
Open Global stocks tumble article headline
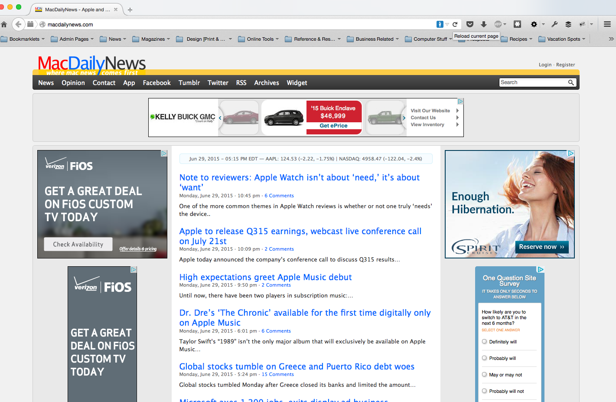tap(297, 366)
